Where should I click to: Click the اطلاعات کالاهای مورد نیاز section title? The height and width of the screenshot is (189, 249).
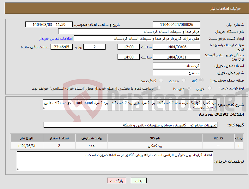(x=221, y=114)
